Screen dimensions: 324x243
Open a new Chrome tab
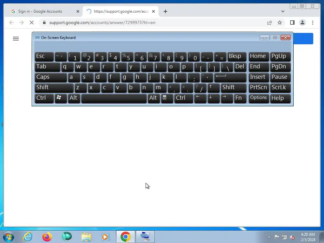tap(165, 11)
